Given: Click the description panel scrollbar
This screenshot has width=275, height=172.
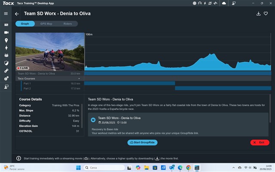Looking at the screenshot, I should tap(270, 108).
